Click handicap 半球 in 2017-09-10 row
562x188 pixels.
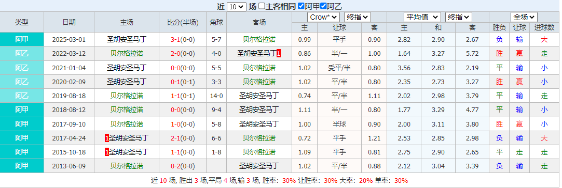(x=339, y=124)
